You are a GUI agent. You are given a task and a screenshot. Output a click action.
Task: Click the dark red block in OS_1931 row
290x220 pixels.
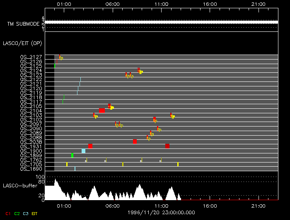(167, 146)
